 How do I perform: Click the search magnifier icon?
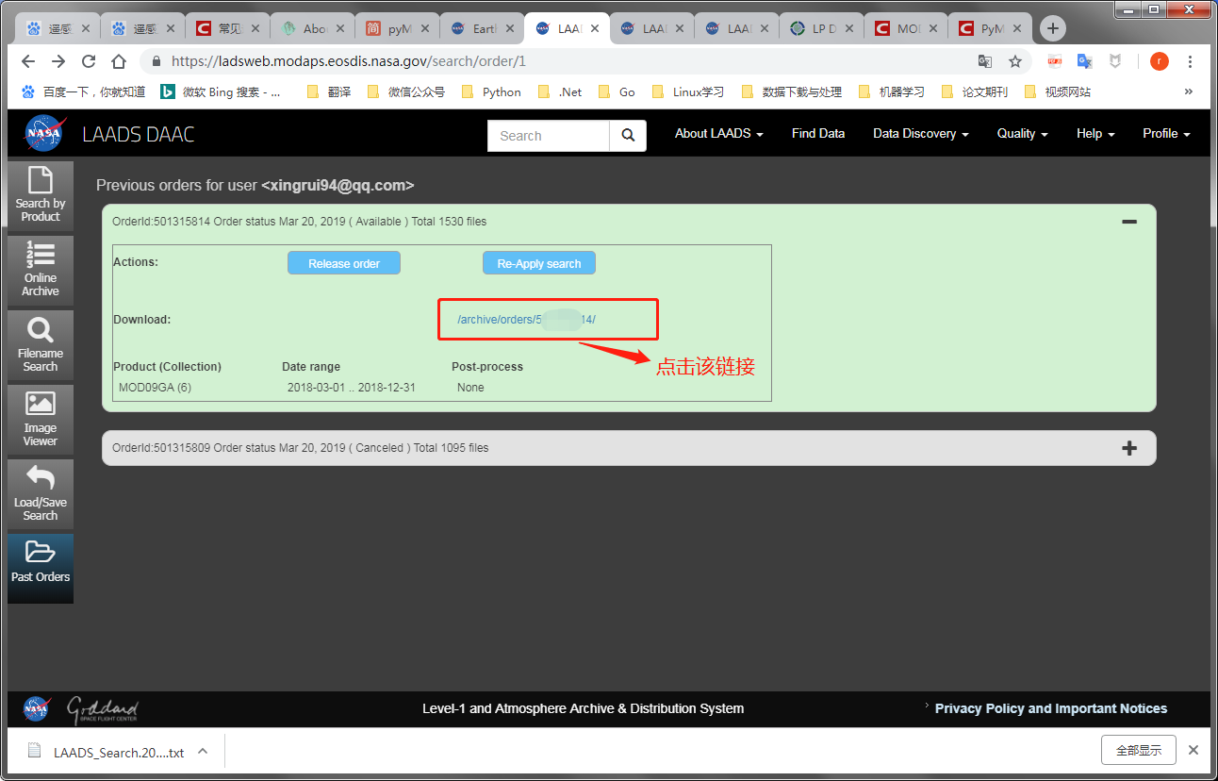click(628, 136)
